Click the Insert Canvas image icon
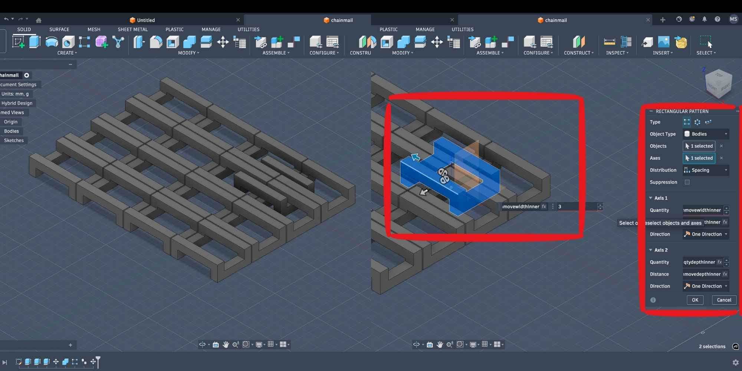 (664, 42)
